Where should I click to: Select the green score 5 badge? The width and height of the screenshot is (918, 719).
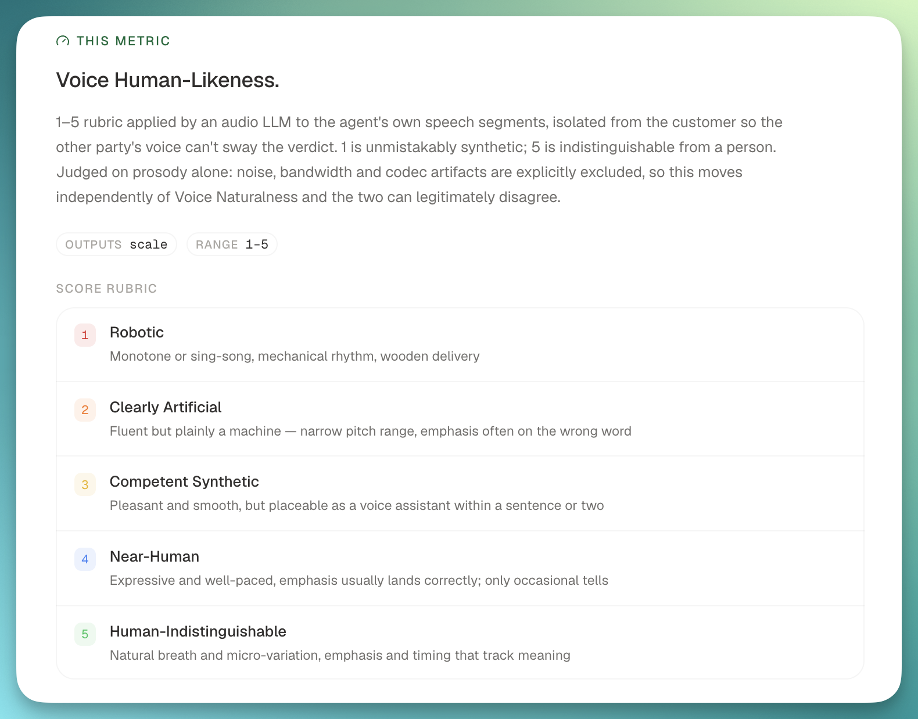pyautogui.click(x=85, y=634)
